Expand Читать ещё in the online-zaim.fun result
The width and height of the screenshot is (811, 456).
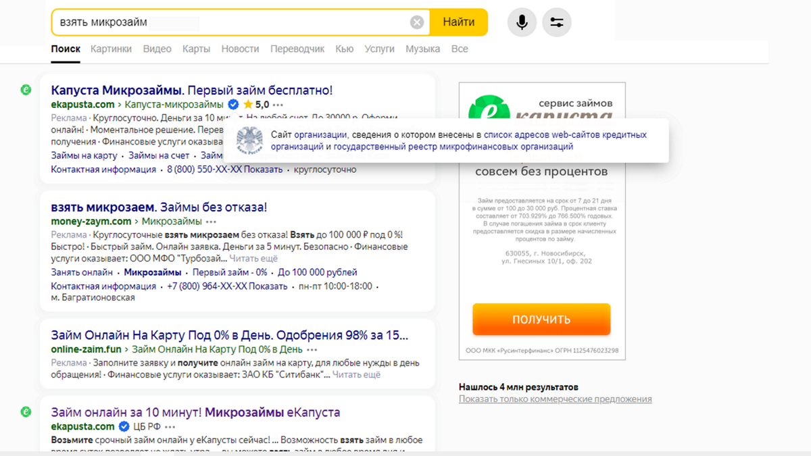coord(356,375)
